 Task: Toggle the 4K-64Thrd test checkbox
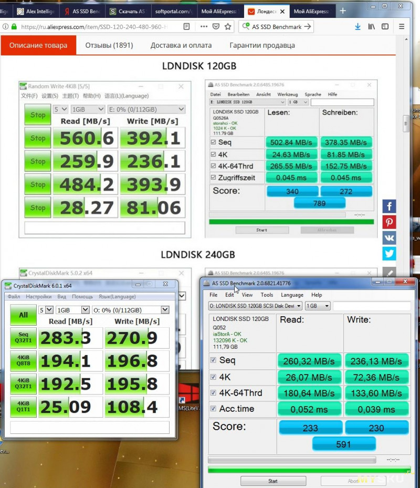coord(213,393)
